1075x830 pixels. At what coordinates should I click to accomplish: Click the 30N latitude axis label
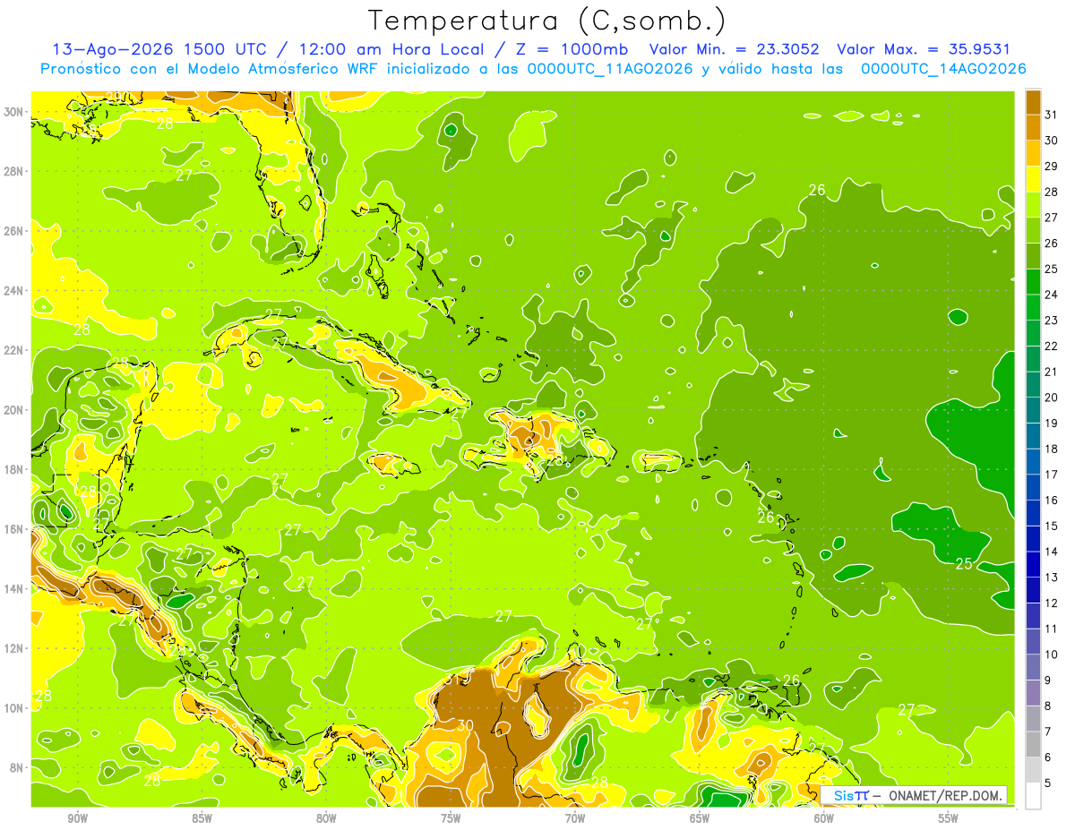point(14,111)
